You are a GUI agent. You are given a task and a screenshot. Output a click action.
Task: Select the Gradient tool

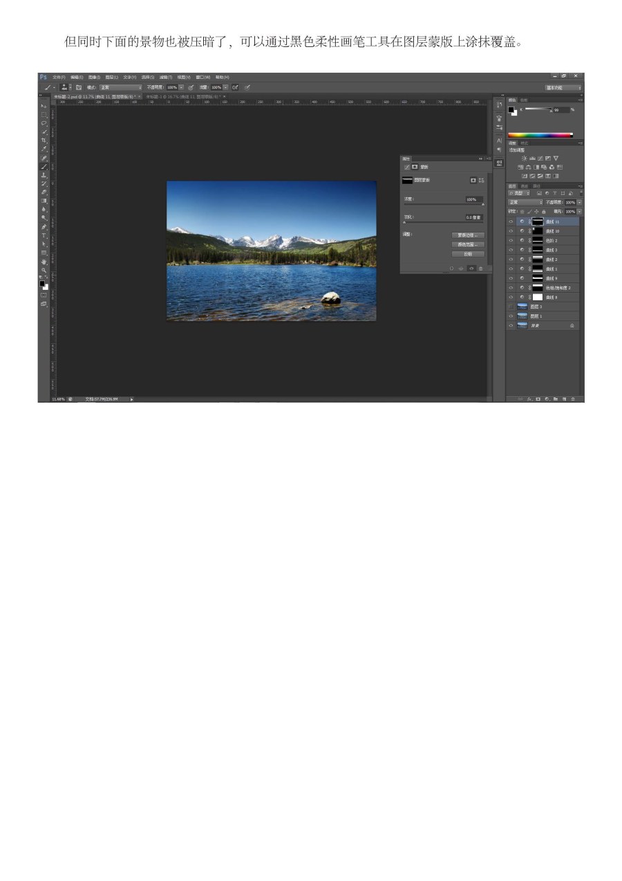44,201
